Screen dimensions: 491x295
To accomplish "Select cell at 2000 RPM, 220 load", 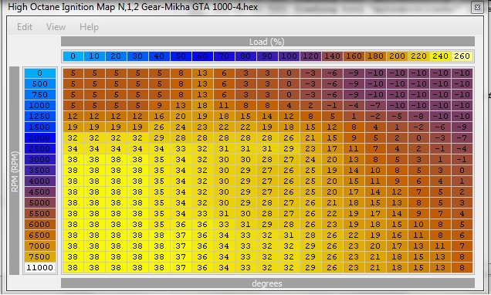I will (418, 137).
